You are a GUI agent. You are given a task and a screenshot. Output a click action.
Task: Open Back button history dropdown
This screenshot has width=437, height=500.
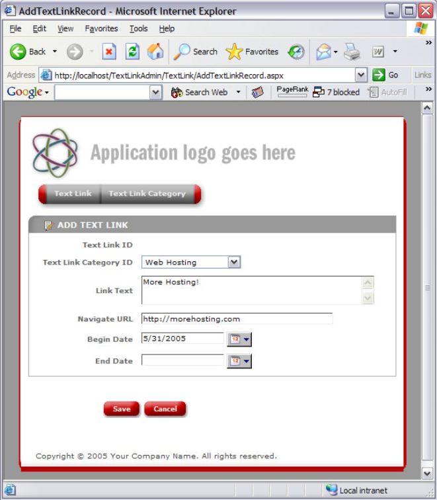[x=55, y=52]
